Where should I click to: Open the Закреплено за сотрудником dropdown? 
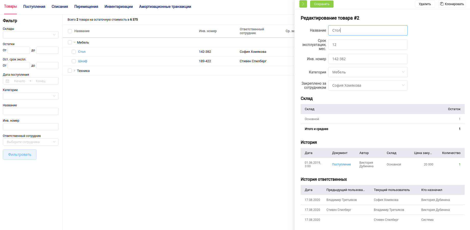367,85
